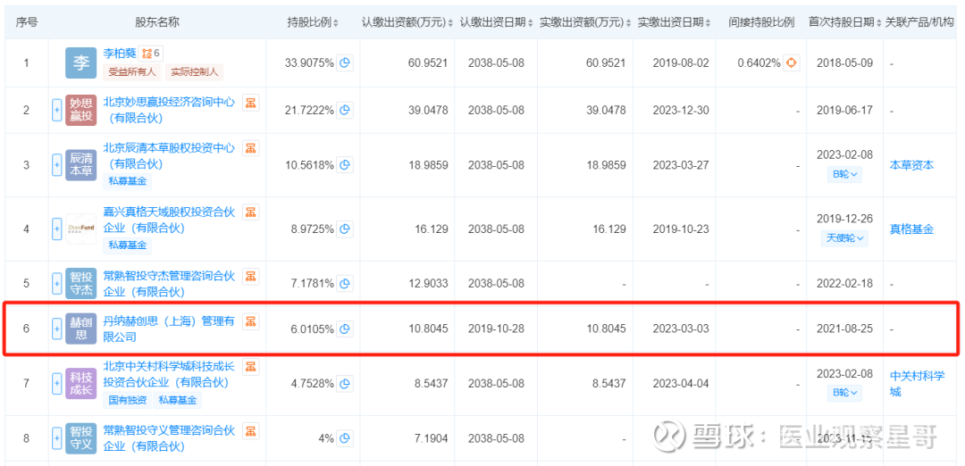Sort by 持股比例 column header
Image resolution: width=965 pixels, height=466 pixels.
312,21
